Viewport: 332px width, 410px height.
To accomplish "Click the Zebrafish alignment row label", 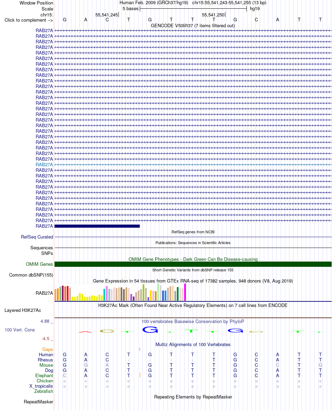I will (43, 391).
